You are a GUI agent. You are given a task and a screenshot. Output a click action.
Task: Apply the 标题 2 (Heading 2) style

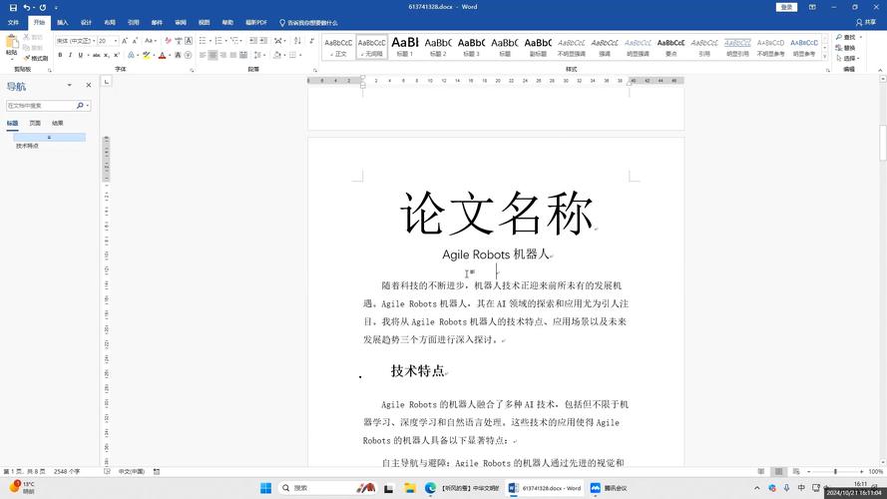click(438, 46)
